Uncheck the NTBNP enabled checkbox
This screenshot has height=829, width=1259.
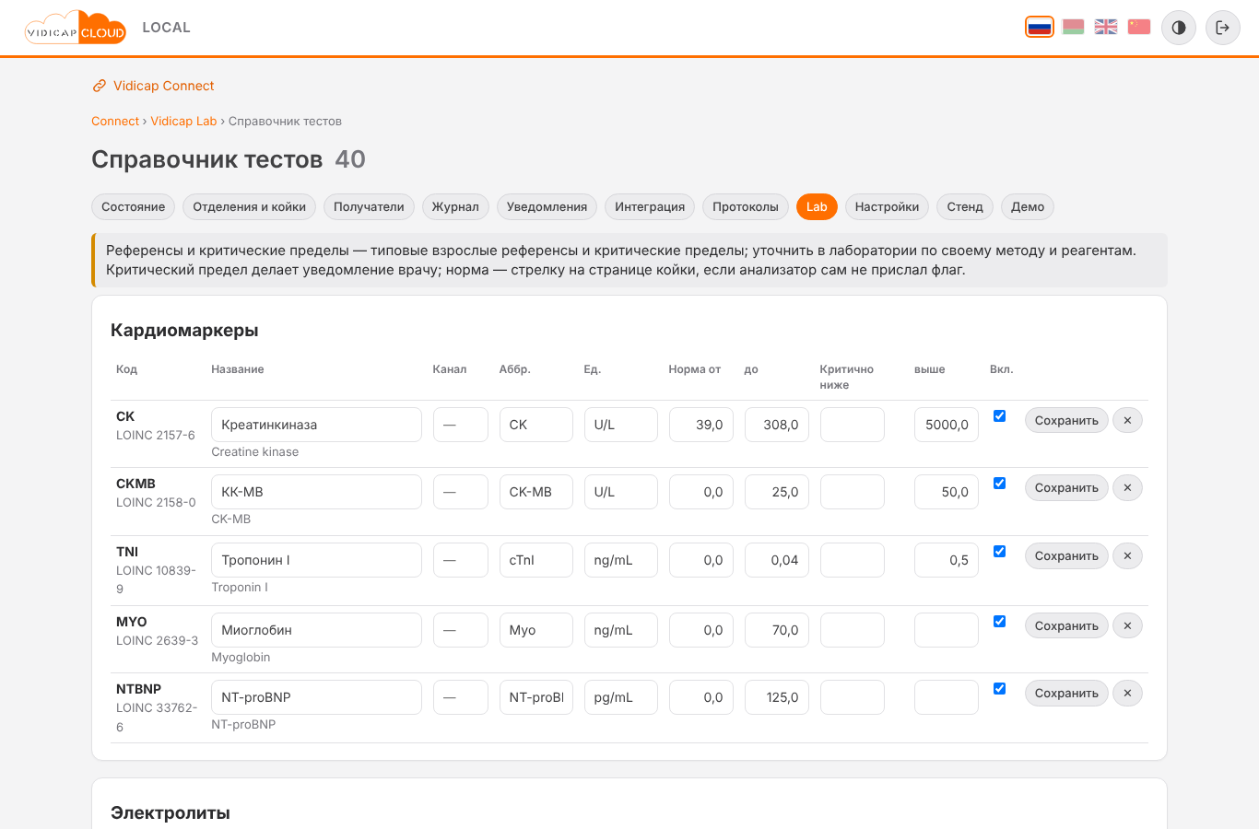tap(999, 689)
